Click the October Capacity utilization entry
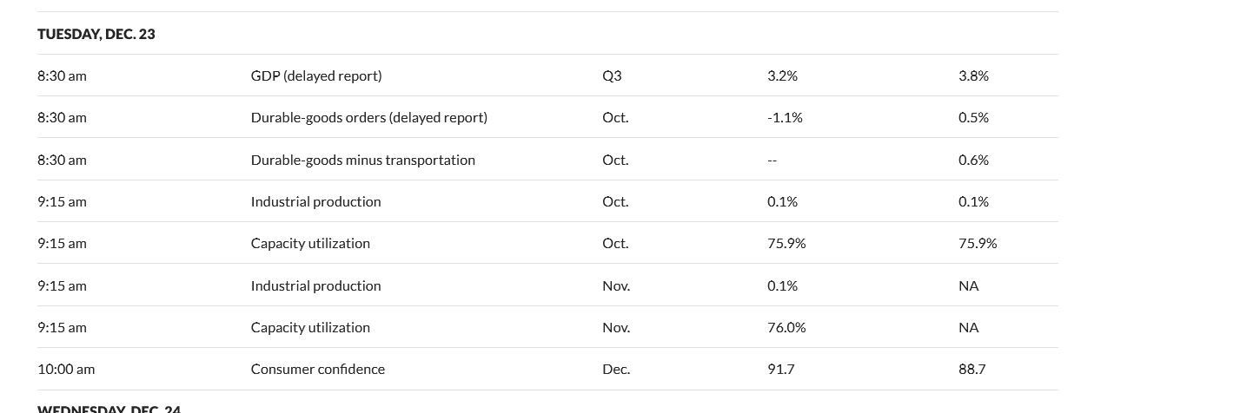Viewport: 1240px width, 413px height. pos(310,243)
